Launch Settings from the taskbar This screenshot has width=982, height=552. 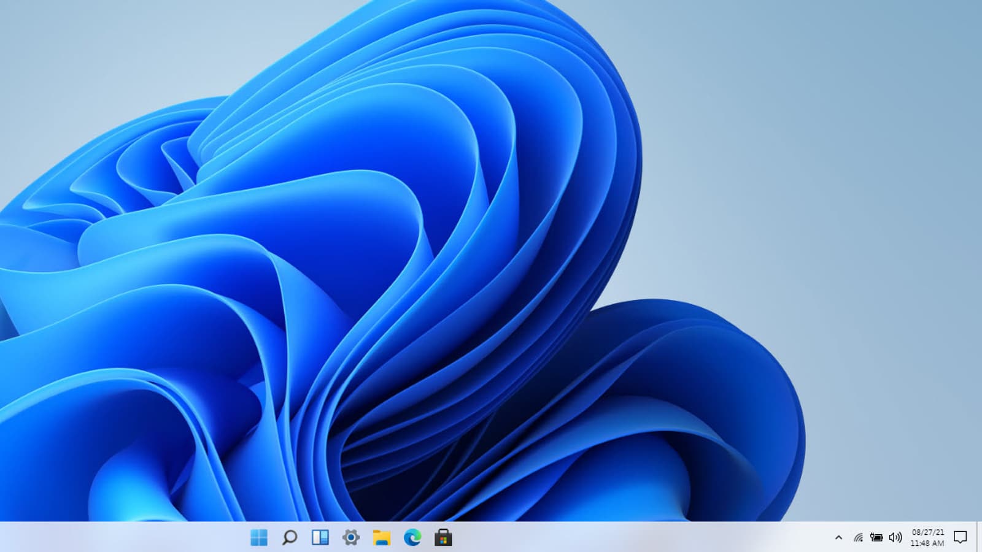pyautogui.click(x=351, y=538)
